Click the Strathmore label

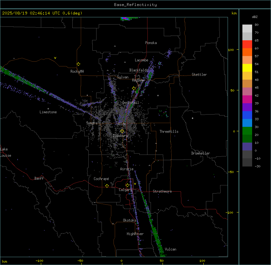(x=162, y=191)
